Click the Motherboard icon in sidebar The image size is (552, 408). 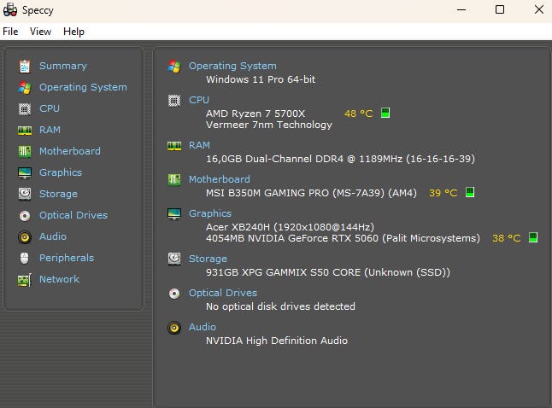click(24, 151)
